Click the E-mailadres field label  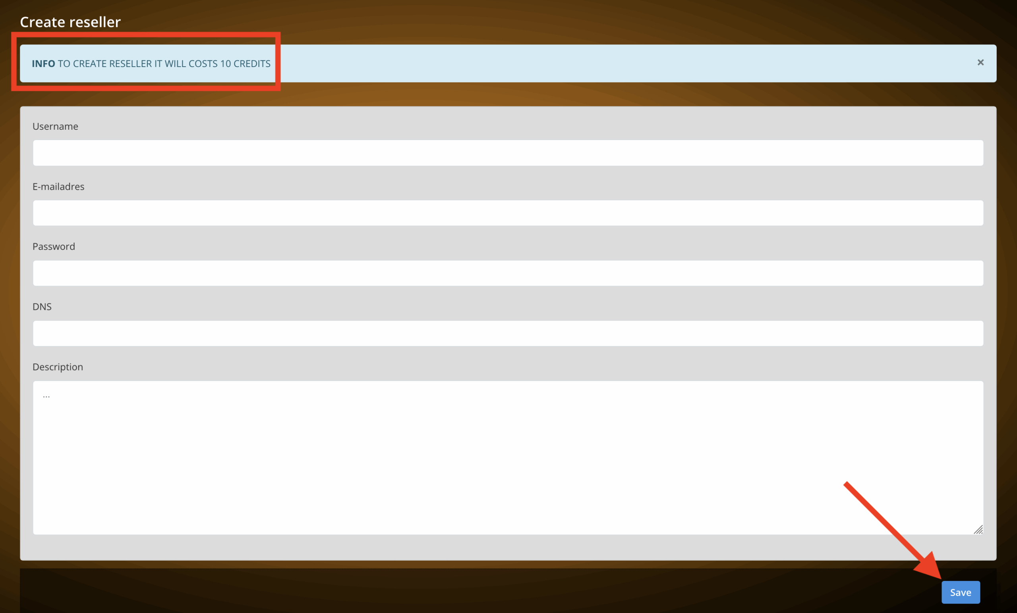[x=58, y=186]
